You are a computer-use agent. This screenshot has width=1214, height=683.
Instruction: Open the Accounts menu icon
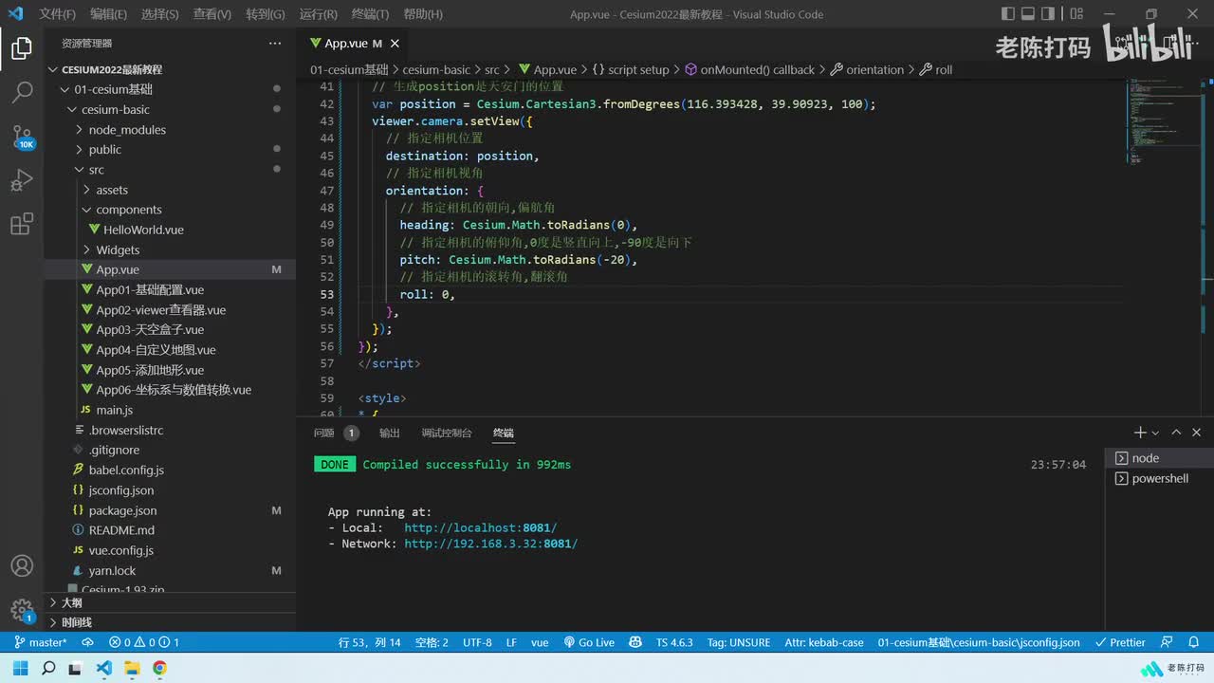click(x=22, y=566)
